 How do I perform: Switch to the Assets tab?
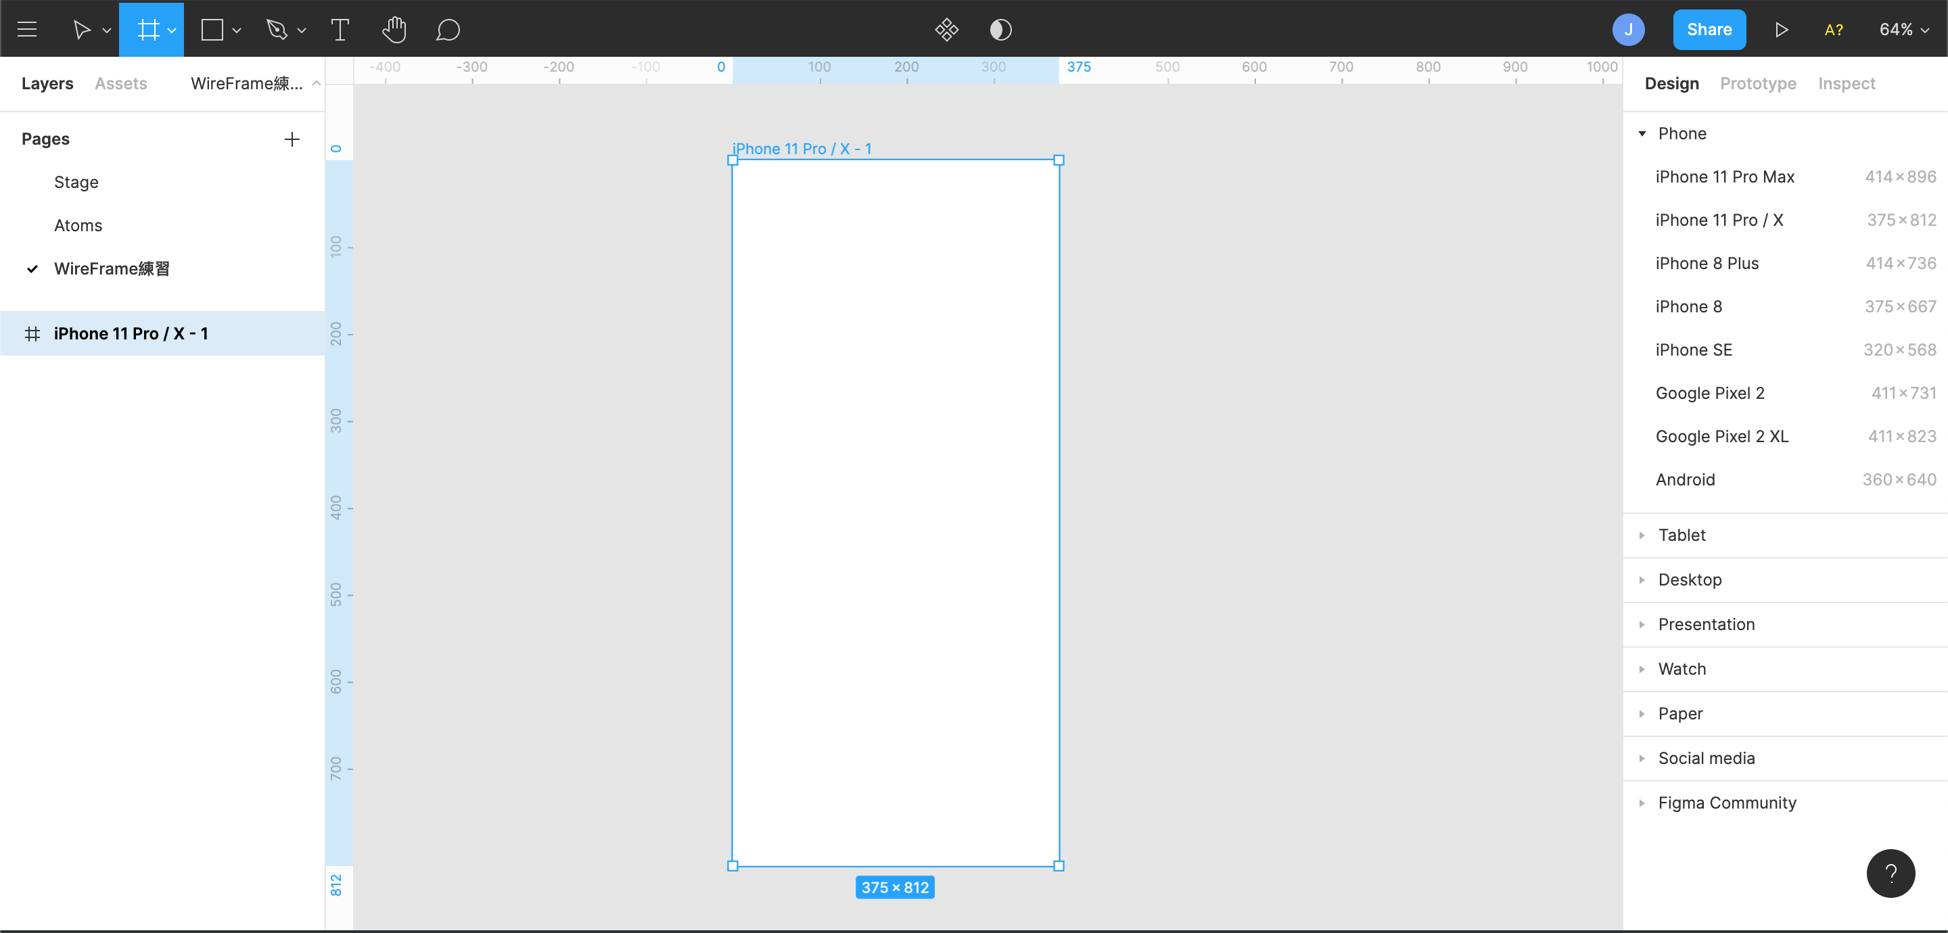pos(121,83)
